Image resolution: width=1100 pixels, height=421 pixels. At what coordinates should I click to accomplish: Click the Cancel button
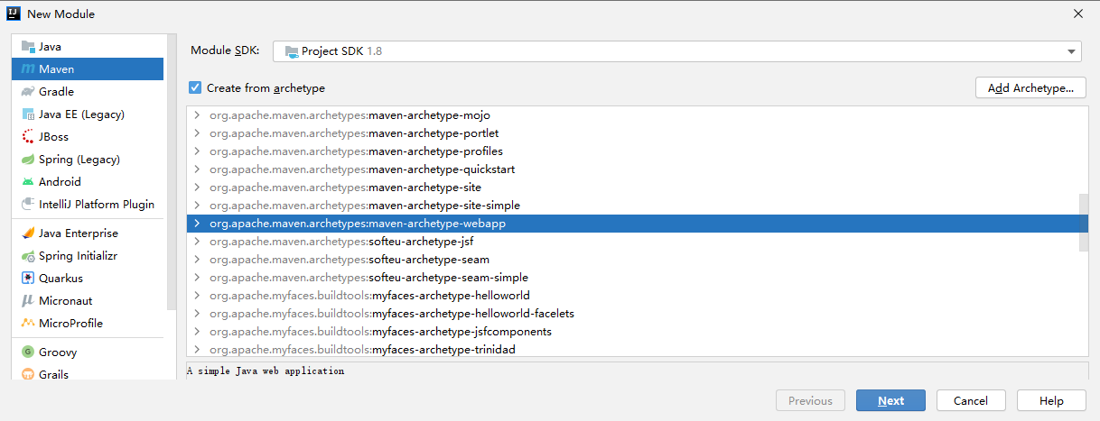(x=971, y=401)
